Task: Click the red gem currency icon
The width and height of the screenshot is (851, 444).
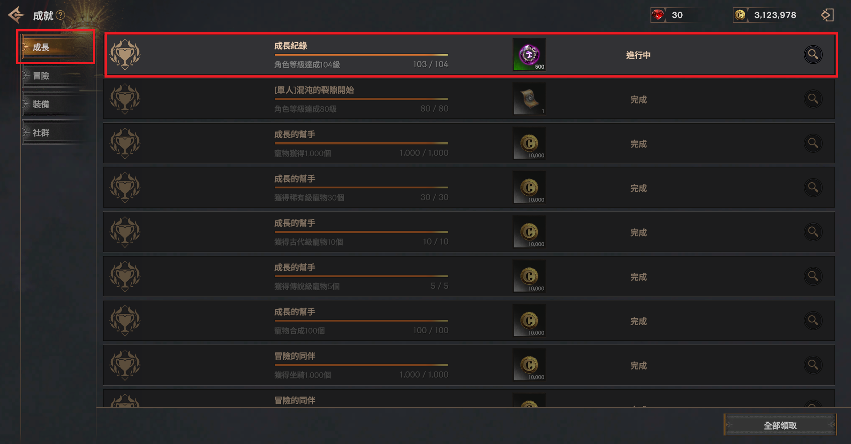Action: 658,15
